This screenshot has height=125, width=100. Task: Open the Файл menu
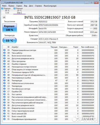tap(4, 6)
